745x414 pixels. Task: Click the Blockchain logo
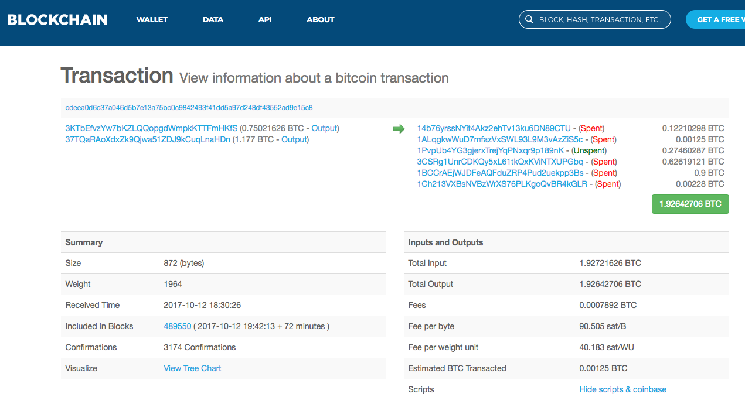[x=57, y=19]
